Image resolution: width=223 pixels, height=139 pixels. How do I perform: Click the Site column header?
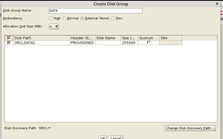pos(170,38)
